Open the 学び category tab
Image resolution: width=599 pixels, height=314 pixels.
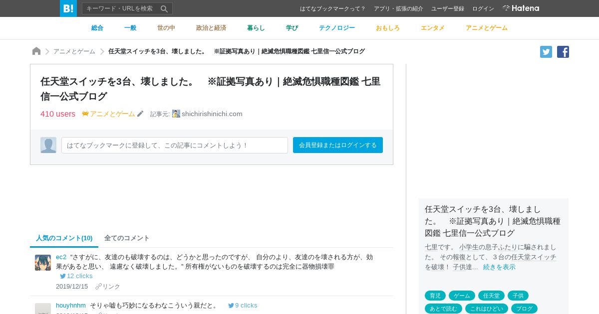pos(292,28)
